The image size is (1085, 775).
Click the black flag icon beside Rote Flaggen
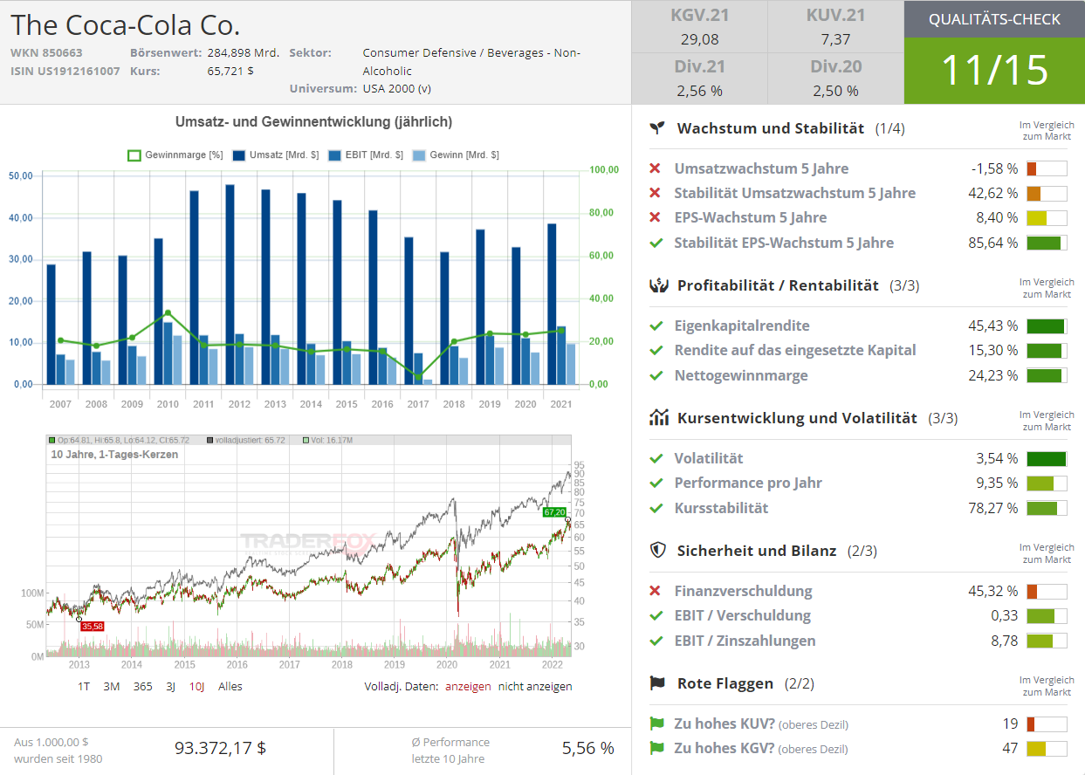coord(658,683)
